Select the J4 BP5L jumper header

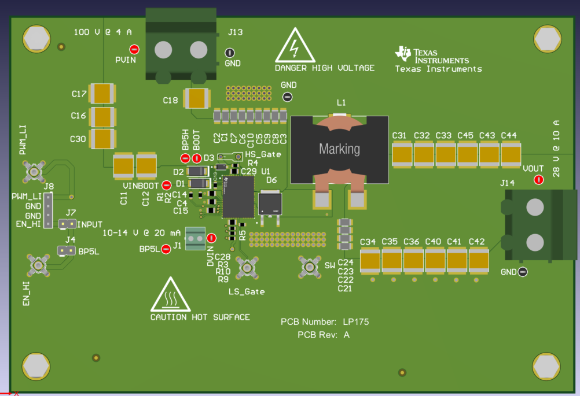[x=68, y=251]
